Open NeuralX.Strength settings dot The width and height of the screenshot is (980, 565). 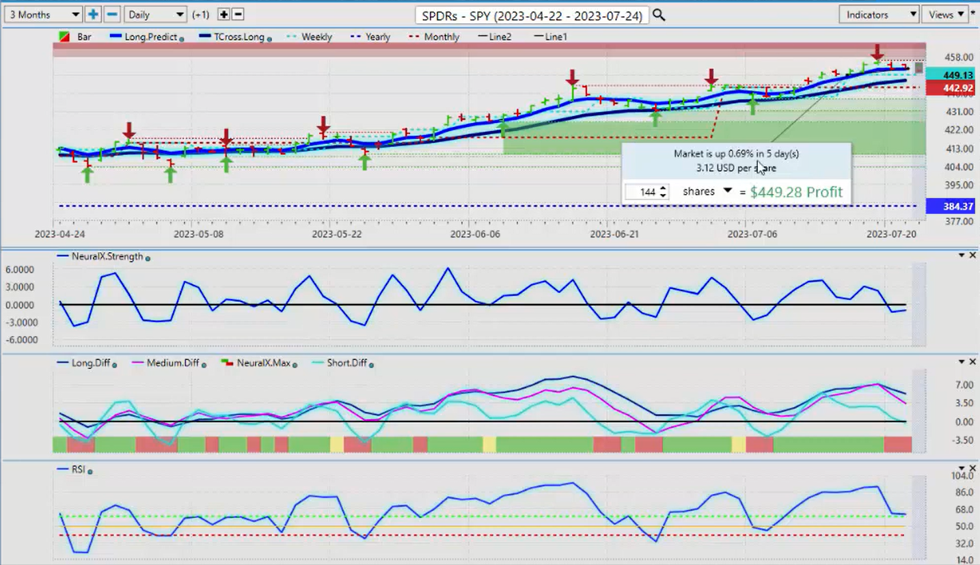pos(148,258)
